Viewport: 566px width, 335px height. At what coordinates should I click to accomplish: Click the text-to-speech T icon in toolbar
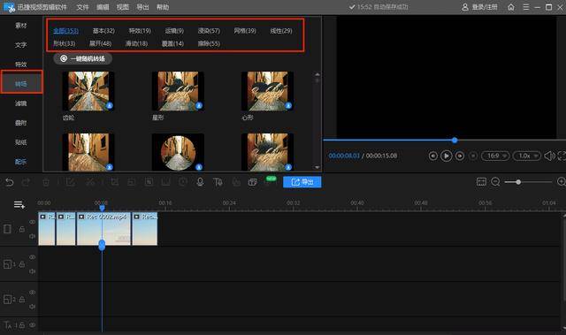218,182
